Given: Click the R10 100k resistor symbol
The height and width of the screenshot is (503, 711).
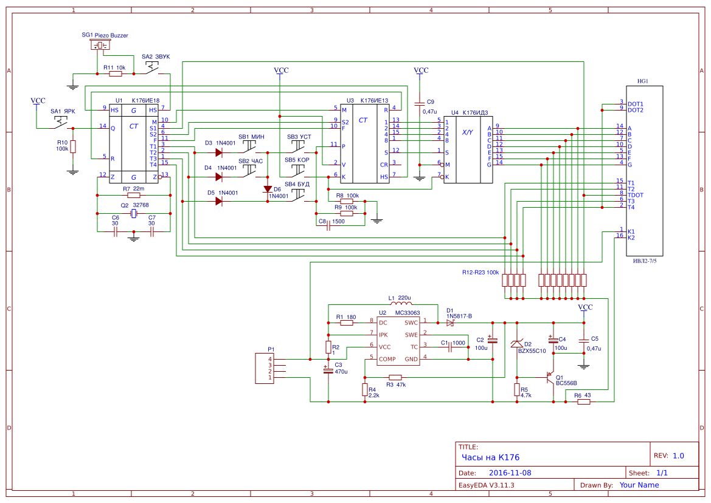Looking at the screenshot, I should tap(72, 146).
